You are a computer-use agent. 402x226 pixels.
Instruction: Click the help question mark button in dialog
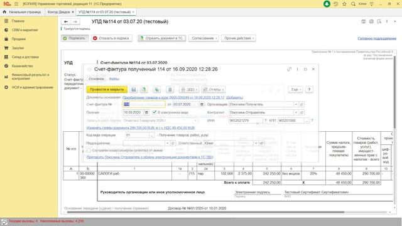pos(309,89)
